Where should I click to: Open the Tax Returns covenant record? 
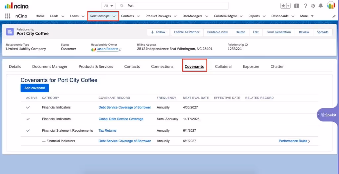(108, 131)
